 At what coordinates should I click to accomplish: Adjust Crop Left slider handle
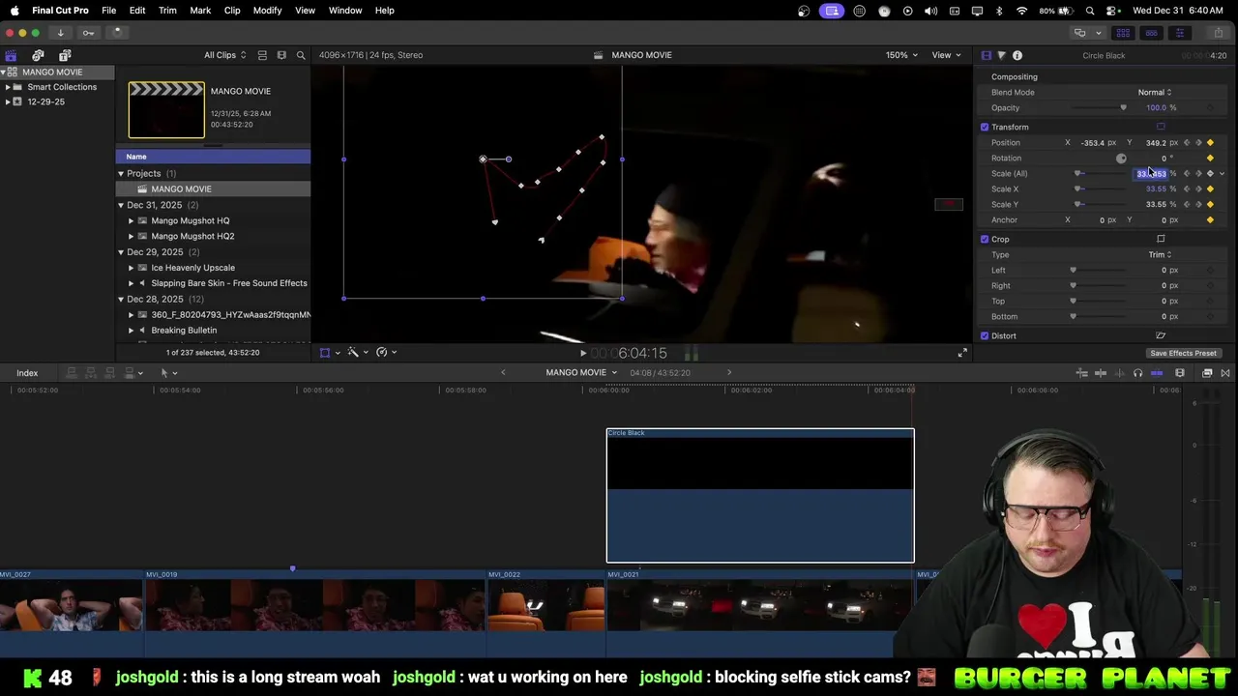(x=1073, y=270)
